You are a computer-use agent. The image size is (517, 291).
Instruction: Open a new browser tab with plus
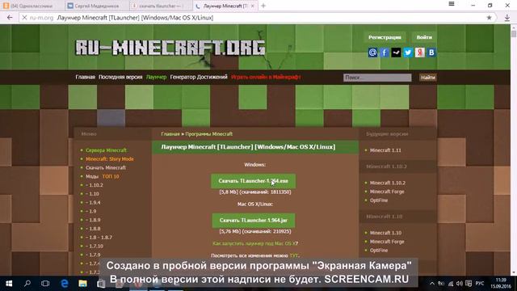tap(263, 6)
